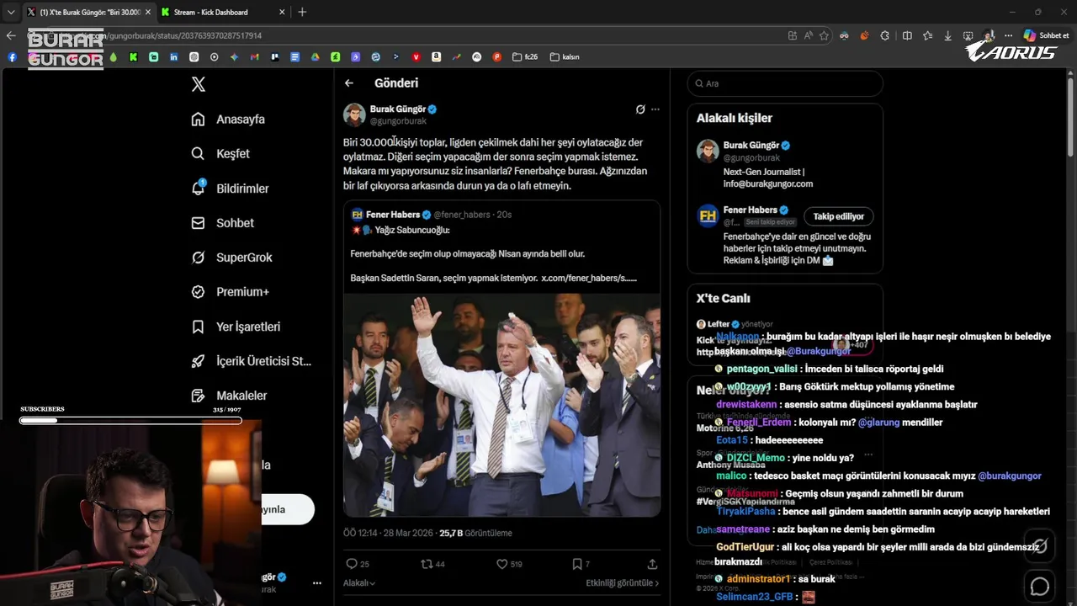1077x606 pixels.
Task: Open Premium+ in the X sidebar
Action: 230,292
